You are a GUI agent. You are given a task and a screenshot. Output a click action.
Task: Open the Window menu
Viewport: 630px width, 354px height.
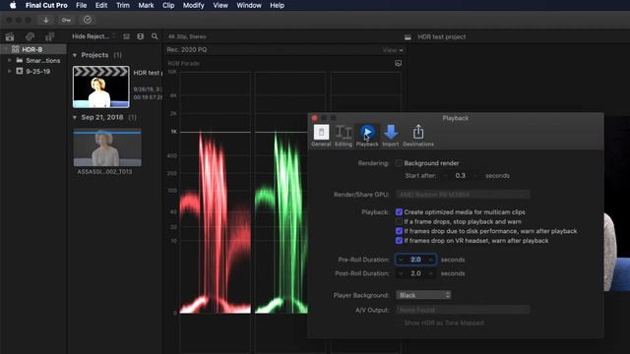click(249, 5)
